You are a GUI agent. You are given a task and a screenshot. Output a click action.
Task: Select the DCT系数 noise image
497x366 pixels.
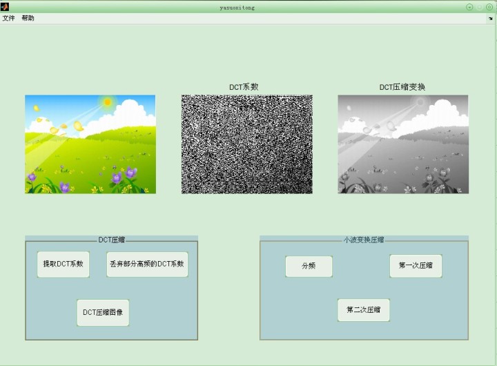[247, 144]
